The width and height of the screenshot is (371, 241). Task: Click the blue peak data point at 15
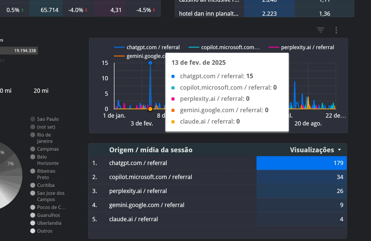pos(150,63)
